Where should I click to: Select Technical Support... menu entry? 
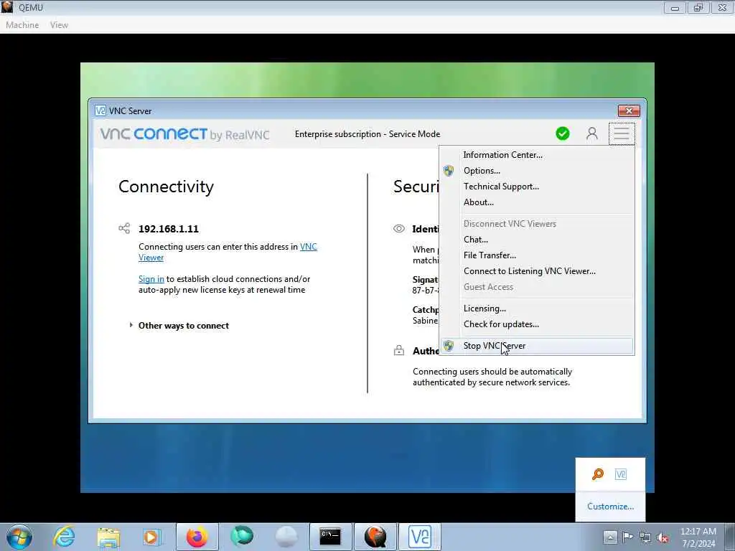click(x=537, y=187)
